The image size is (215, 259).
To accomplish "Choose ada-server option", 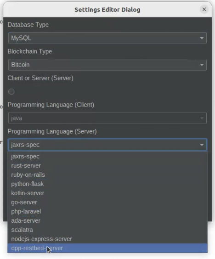I will click(107, 221).
